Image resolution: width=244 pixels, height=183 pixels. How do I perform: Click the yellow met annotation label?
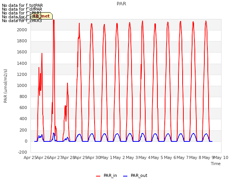pyautogui.click(x=42, y=16)
